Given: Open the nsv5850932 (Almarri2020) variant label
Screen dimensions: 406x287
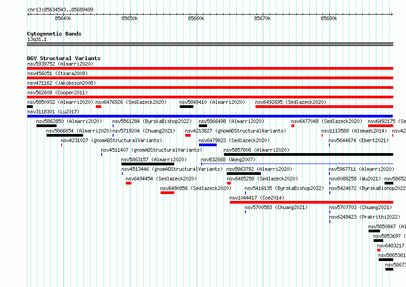Looking at the screenshot, I should 60,102.
